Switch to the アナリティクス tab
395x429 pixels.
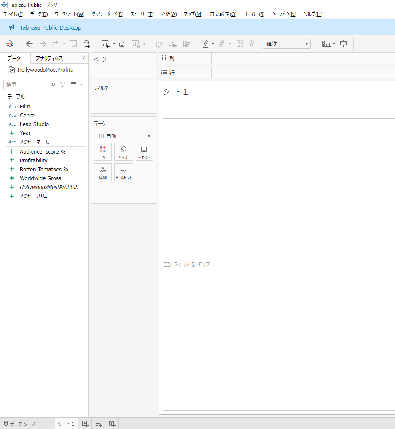(x=49, y=58)
